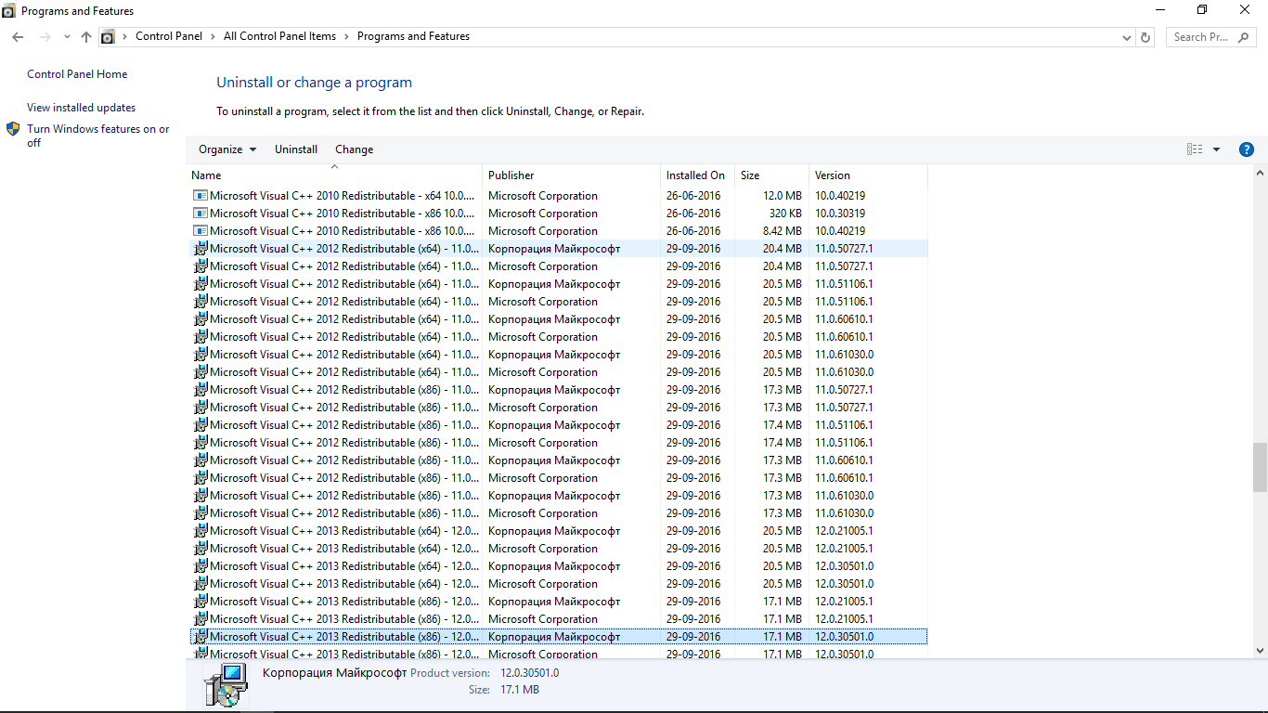Image resolution: width=1268 pixels, height=713 pixels.
Task: Go back using the Back arrow
Action: (18, 37)
